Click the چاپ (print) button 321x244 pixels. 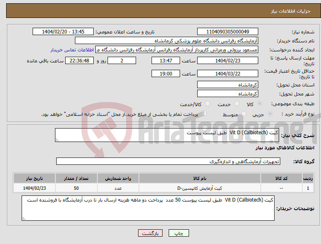pos(178,233)
